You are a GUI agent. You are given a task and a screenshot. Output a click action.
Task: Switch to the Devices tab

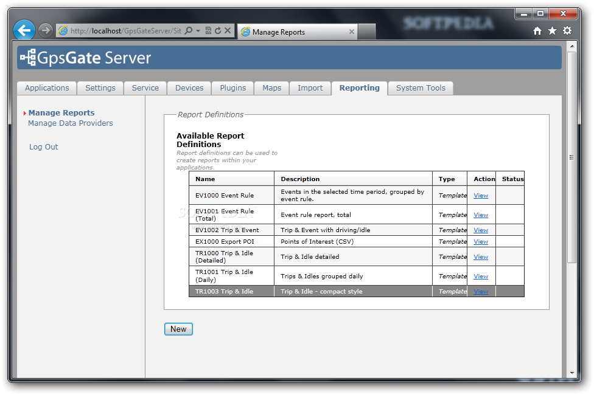point(189,88)
